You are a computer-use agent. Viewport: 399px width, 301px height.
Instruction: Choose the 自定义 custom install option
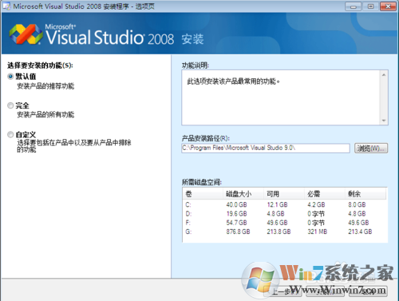(x=10, y=135)
